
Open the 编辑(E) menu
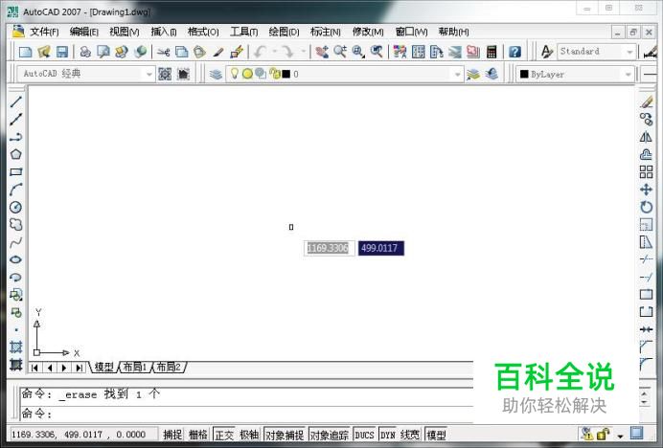[x=83, y=32]
